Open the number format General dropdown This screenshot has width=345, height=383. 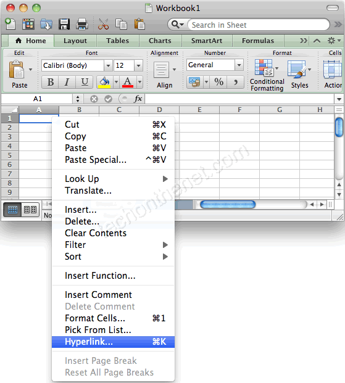[x=239, y=65]
